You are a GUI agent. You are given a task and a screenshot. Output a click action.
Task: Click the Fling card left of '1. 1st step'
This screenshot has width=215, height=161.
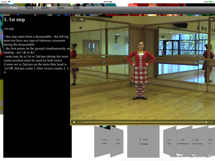point(117,142)
